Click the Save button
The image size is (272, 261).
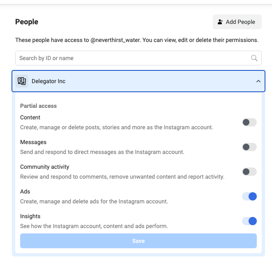pos(138,241)
